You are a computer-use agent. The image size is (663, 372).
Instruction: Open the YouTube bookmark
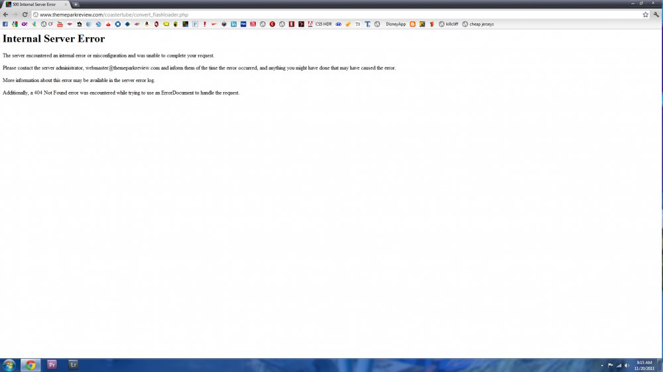pyautogui.click(x=60, y=24)
